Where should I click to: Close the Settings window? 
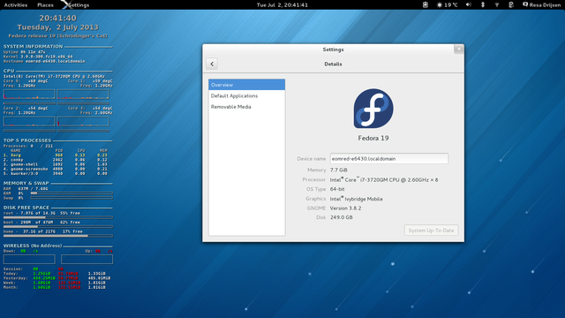(459, 49)
